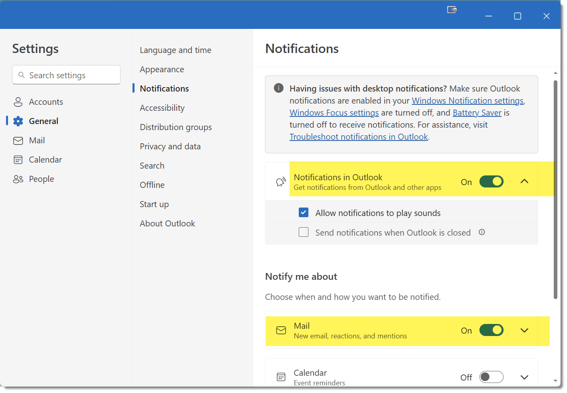Enable the Calendar event reminders toggle
The image size is (567, 393).
(x=492, y=377)
